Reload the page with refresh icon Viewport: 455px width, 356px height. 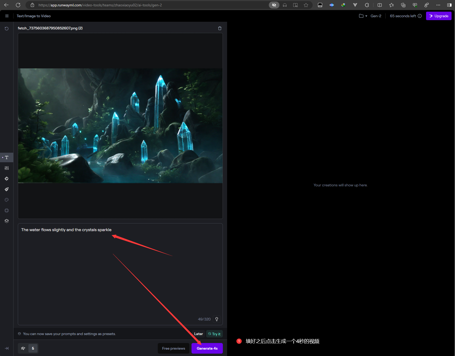[x=18, y=5]
